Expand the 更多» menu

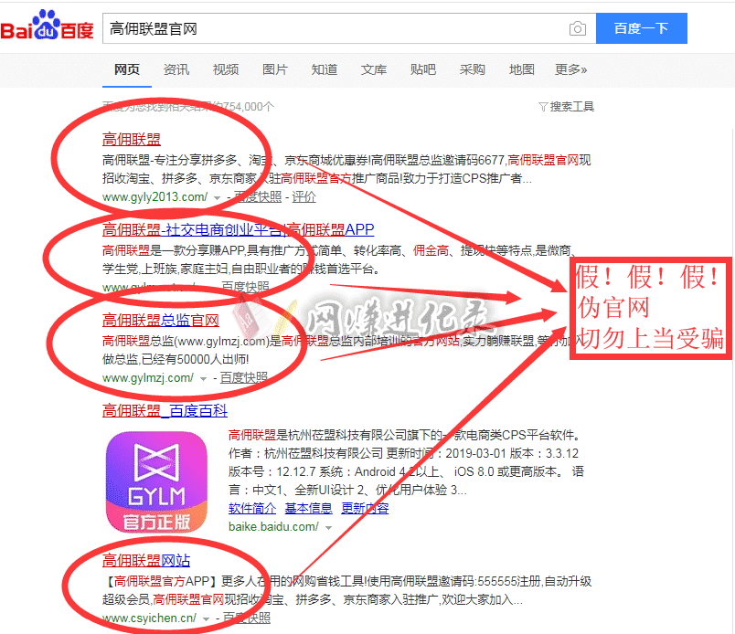(570, 69)
